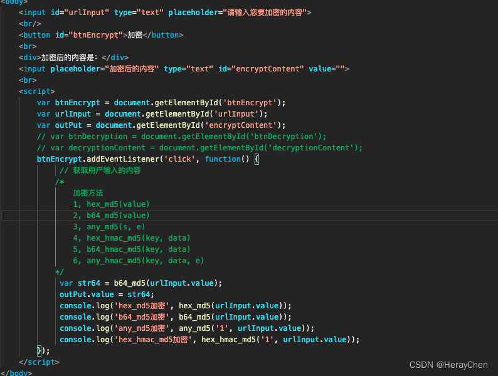This screenshot has width=498, height=376.
Task: Click the closing body tag
Action: click(x=16, y=373)
